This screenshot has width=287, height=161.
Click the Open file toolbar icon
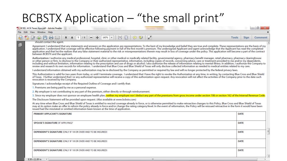pos(20,38)
